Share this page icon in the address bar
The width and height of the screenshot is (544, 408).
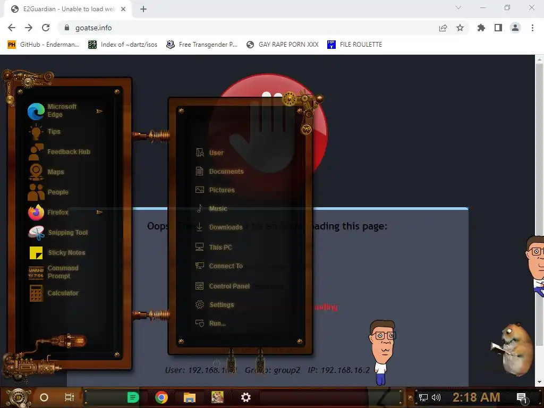[443, 28]
